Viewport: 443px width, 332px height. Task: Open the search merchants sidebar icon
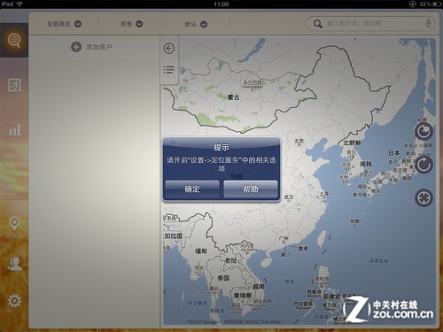pyautogui.click(x=14, y=40)
